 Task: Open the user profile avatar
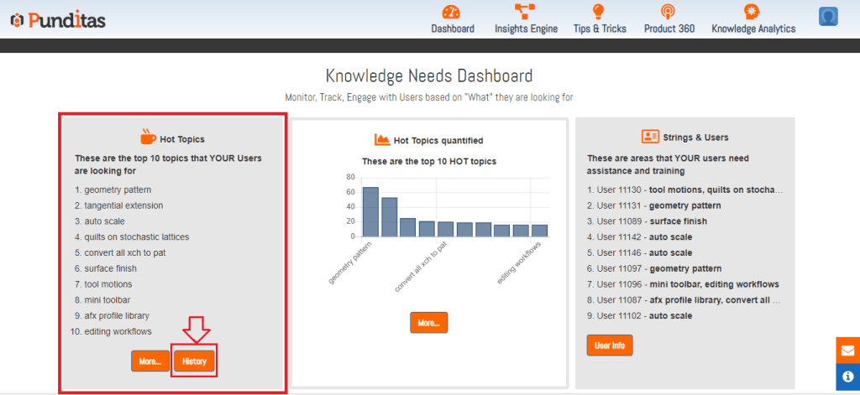[x=828, y=18]
